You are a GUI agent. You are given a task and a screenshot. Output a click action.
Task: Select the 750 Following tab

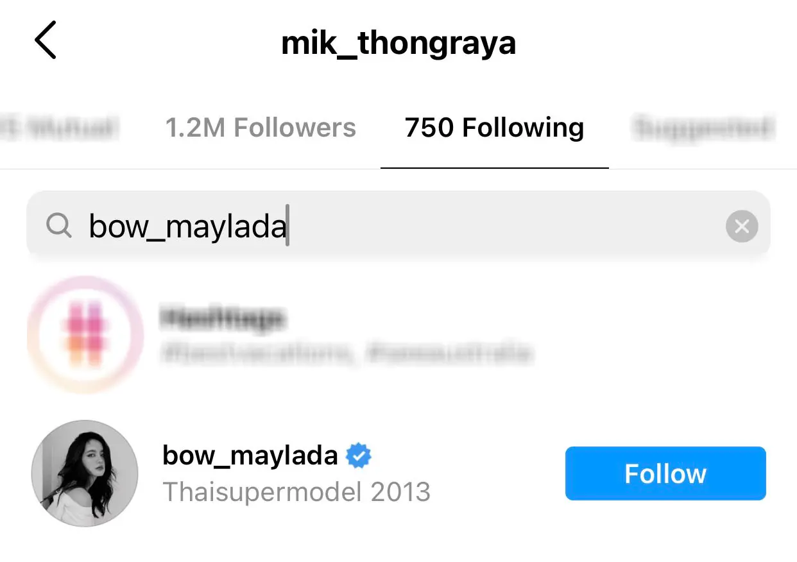point(494,128)
